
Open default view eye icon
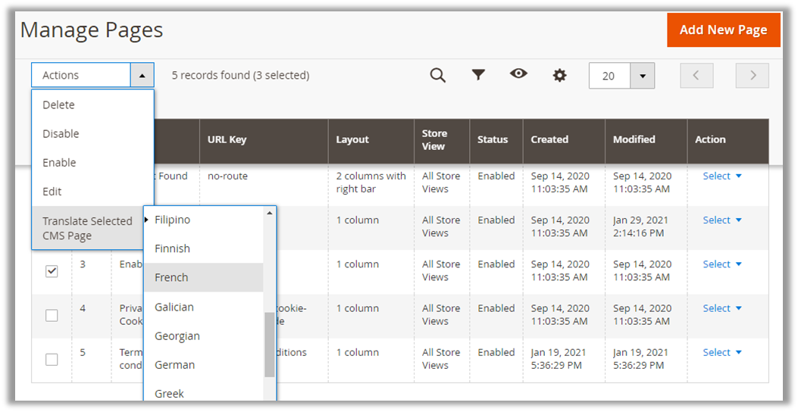[518, 73]
